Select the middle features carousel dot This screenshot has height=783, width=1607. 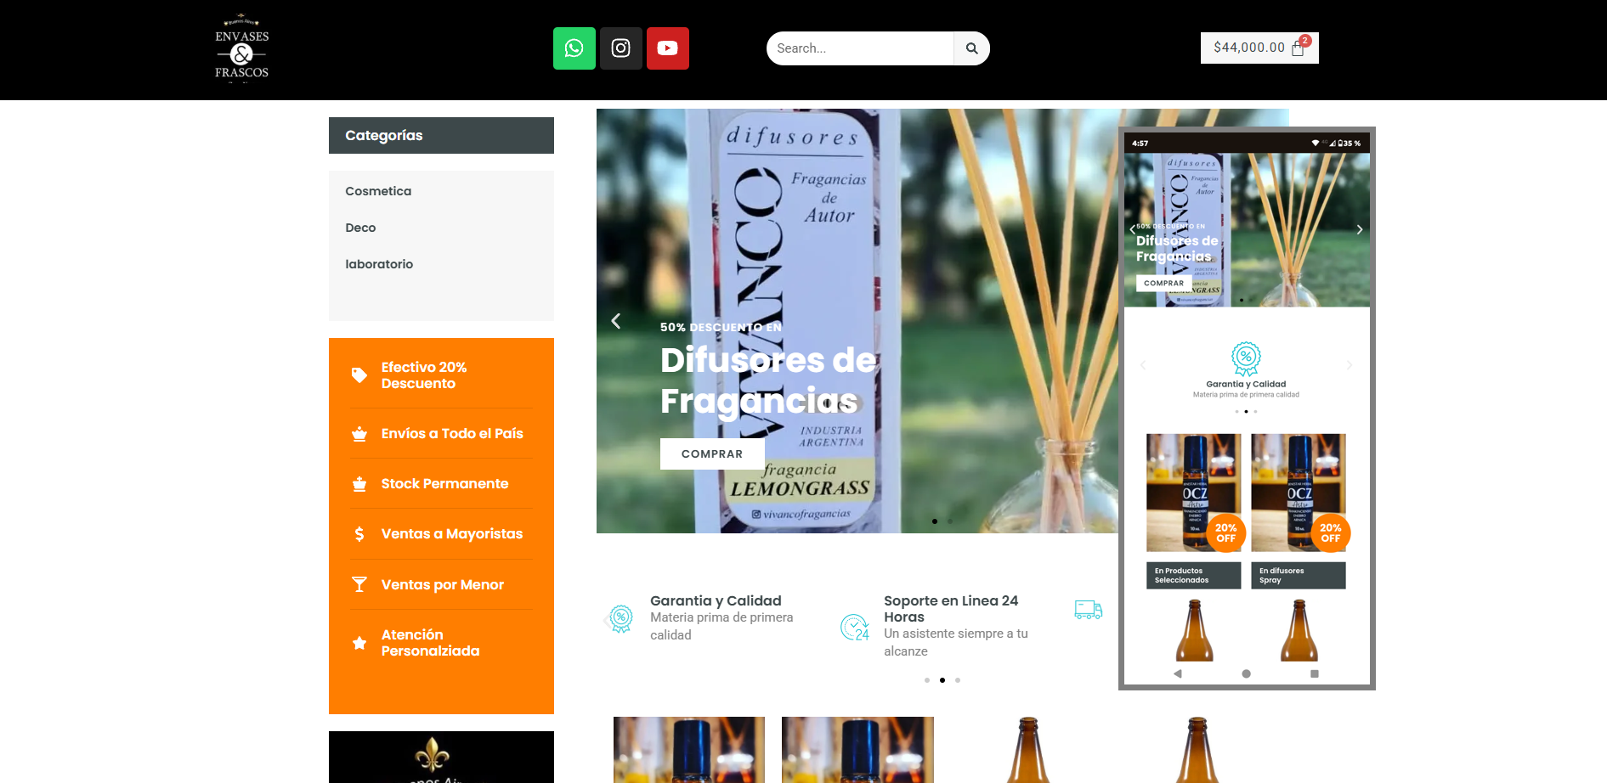pos(942,680)
